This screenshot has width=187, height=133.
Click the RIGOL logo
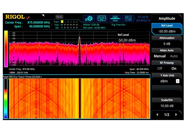(x=15, y=17)
